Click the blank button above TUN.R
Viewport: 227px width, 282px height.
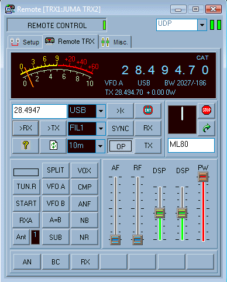coord(26,172)
